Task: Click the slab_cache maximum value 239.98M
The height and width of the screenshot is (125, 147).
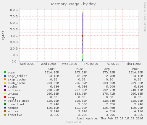Action: tap(137, 83)
